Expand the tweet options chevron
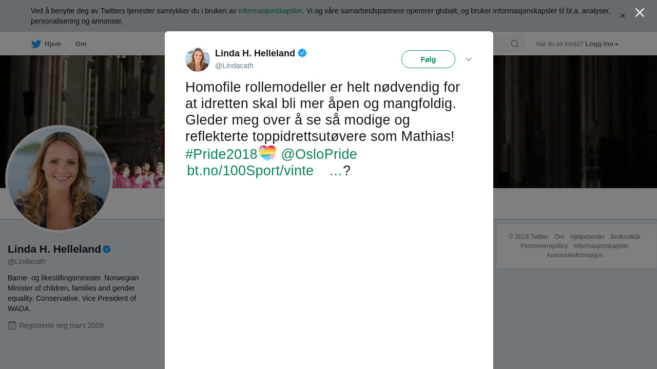This screenshot has width=657, height=369. click(469, 59)
